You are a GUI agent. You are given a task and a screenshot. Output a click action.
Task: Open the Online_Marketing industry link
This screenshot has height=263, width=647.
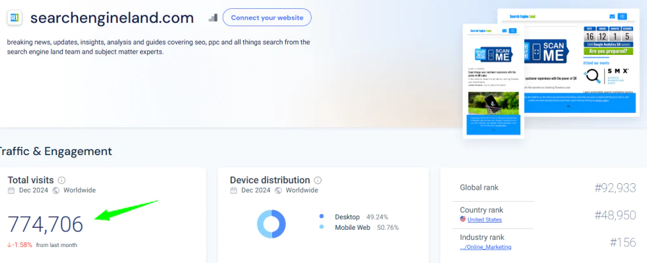point(486,247)
